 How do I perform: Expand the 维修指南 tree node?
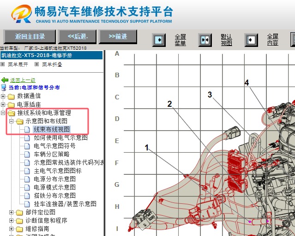(x=11, y=229)
